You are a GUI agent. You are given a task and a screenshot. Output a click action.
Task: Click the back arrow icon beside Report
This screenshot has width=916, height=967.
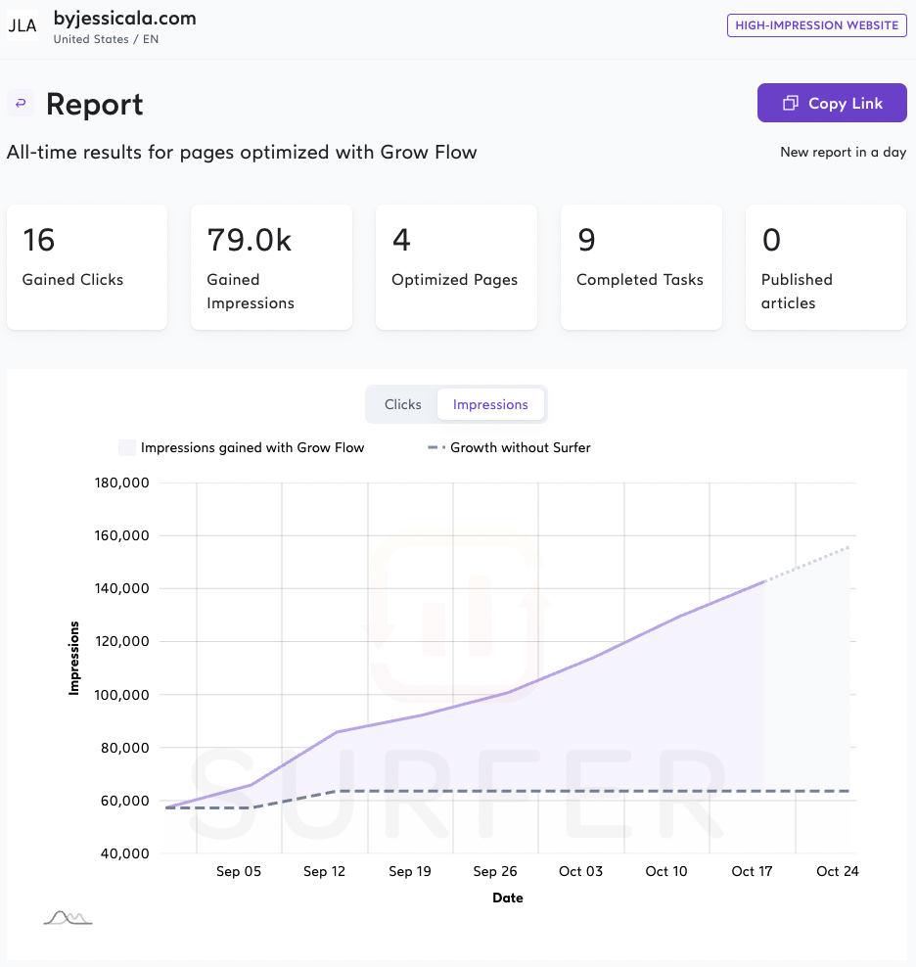point(21,103)
